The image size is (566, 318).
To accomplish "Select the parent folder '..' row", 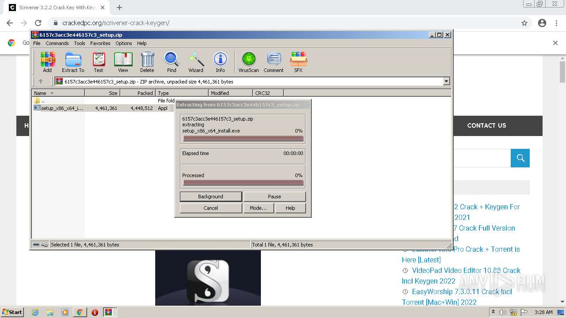I will click(x=104, y=101).
